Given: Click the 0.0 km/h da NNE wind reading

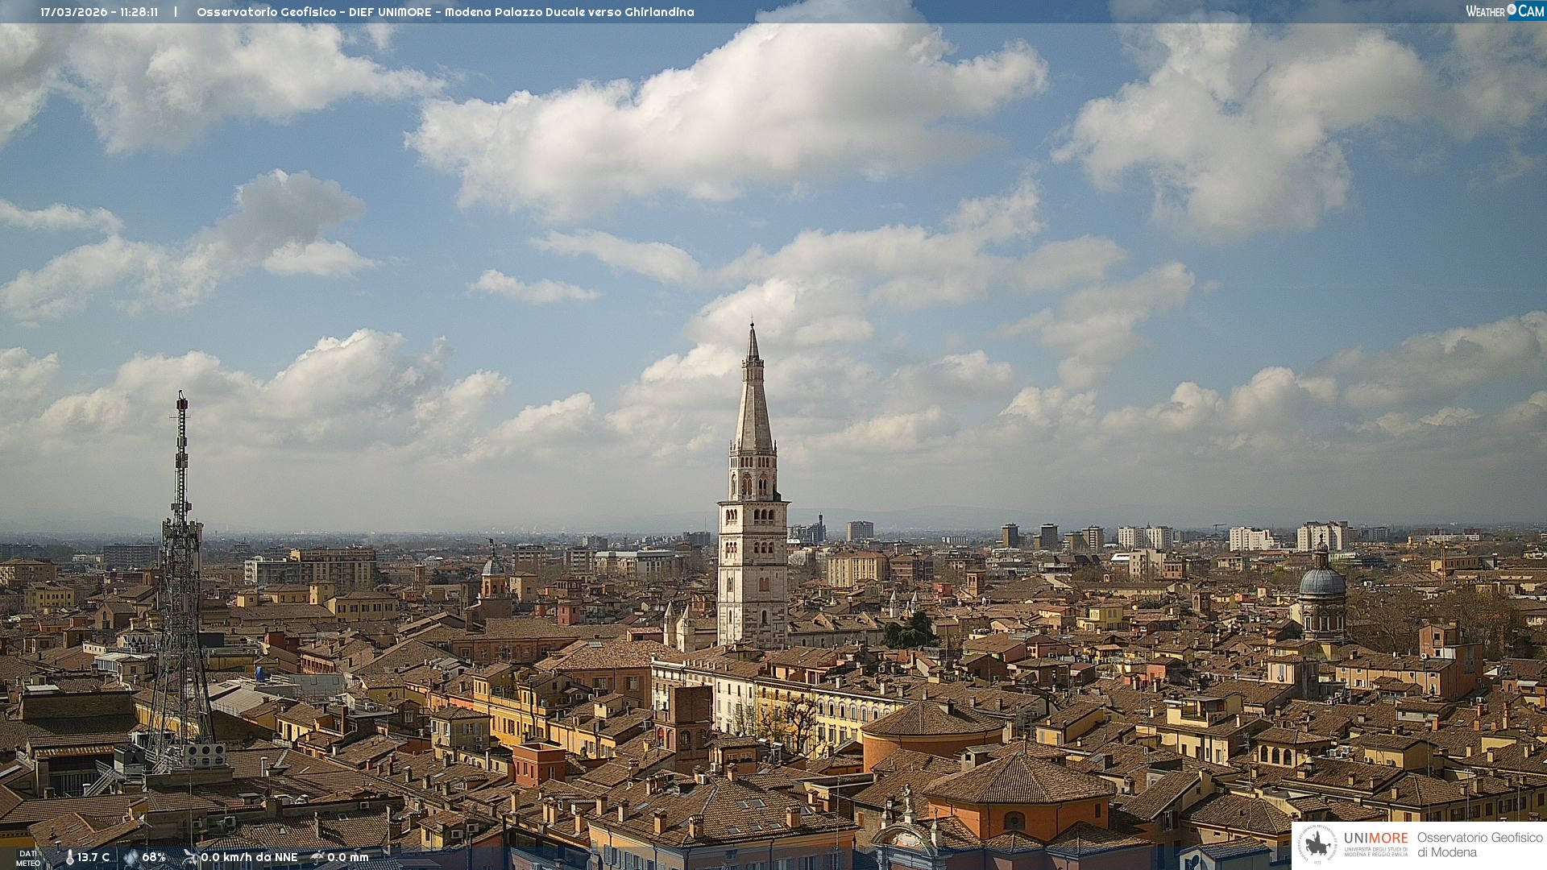Looking at the screenshot, I should click(249, 858).
